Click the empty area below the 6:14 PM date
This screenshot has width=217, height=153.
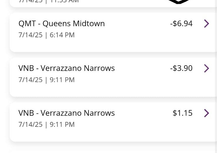[88, 46]
